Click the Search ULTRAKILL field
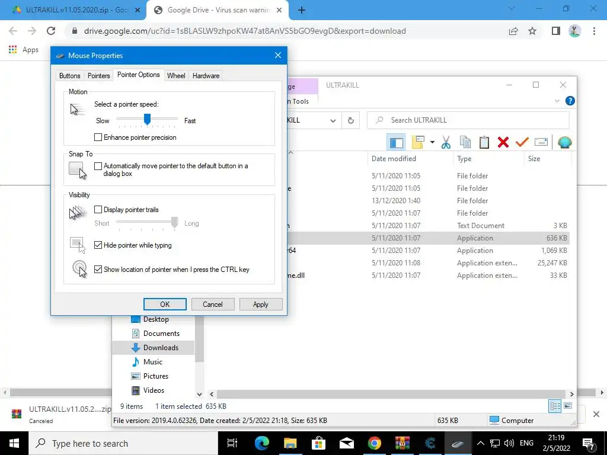 [x=468, y=120]
